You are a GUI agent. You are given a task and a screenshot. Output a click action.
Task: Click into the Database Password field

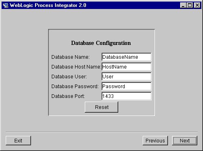(126, 86)
